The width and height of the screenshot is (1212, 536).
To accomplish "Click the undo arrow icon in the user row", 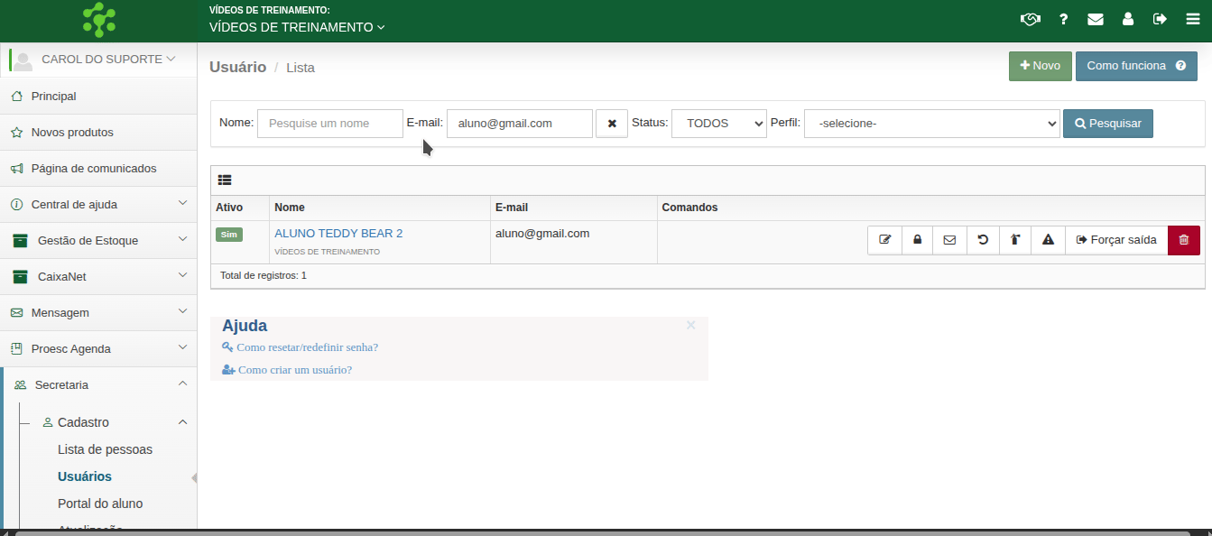I will point(983,240).
